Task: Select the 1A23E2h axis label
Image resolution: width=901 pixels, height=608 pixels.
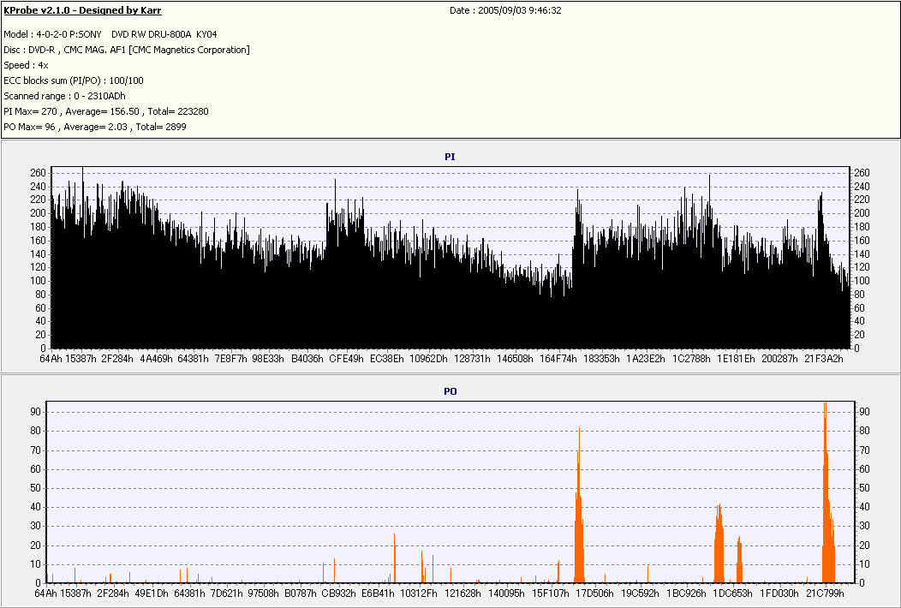Action: tap(645, 359)
